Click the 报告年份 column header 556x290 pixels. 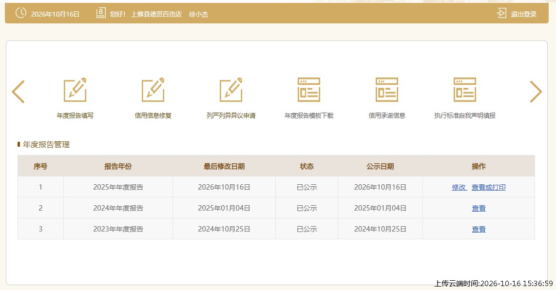point(118,166)
